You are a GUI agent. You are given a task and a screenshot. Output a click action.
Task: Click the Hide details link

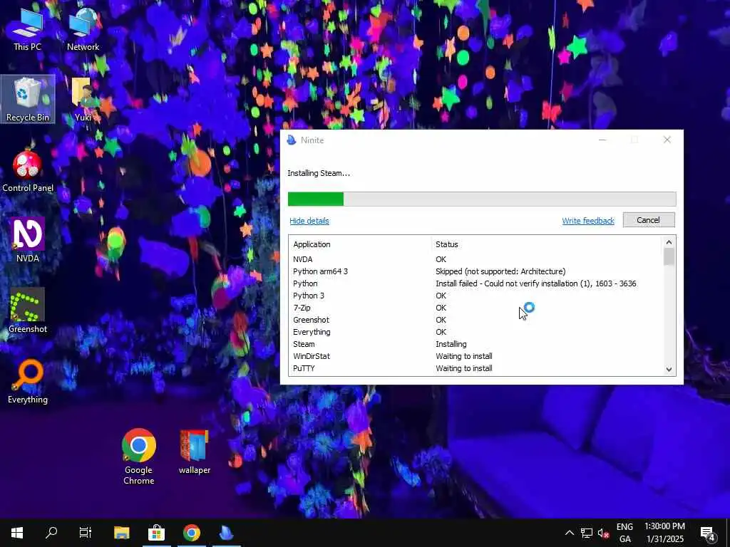pos(309,221)
